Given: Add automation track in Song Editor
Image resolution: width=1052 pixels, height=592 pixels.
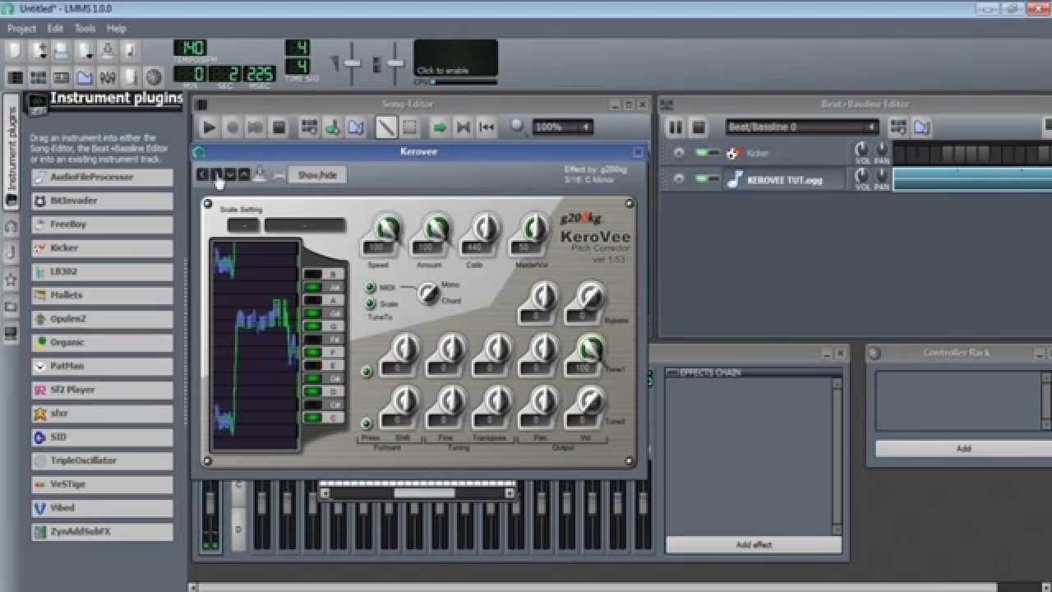Looking at the screenshot, I should (355, 127).
